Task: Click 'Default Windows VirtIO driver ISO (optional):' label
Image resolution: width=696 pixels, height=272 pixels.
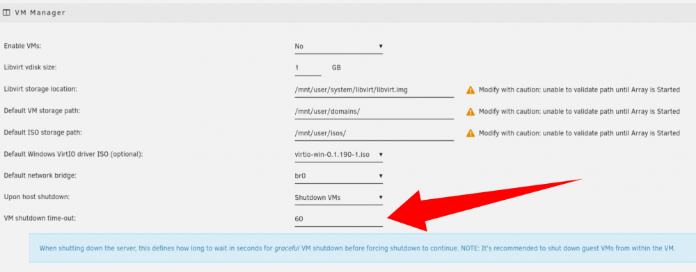Action: (x=73, y=154)
